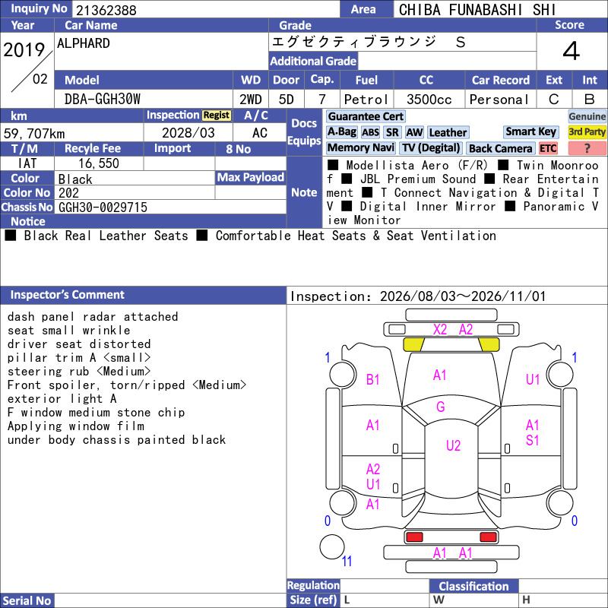This screenshot has width=608, height=608.
Task: Click the Memory Navi badge
Action: pos(360,147)
